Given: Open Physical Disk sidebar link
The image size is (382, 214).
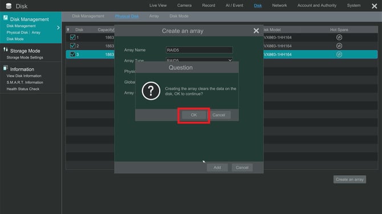Looking at the screenshot, I should [17, 32].
